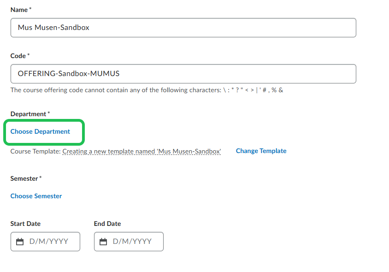This screenshot has height=272, width=389.
Task: Click into the Code field OFFERING-Sandbox-MUMUS
Action: (183, 74)
